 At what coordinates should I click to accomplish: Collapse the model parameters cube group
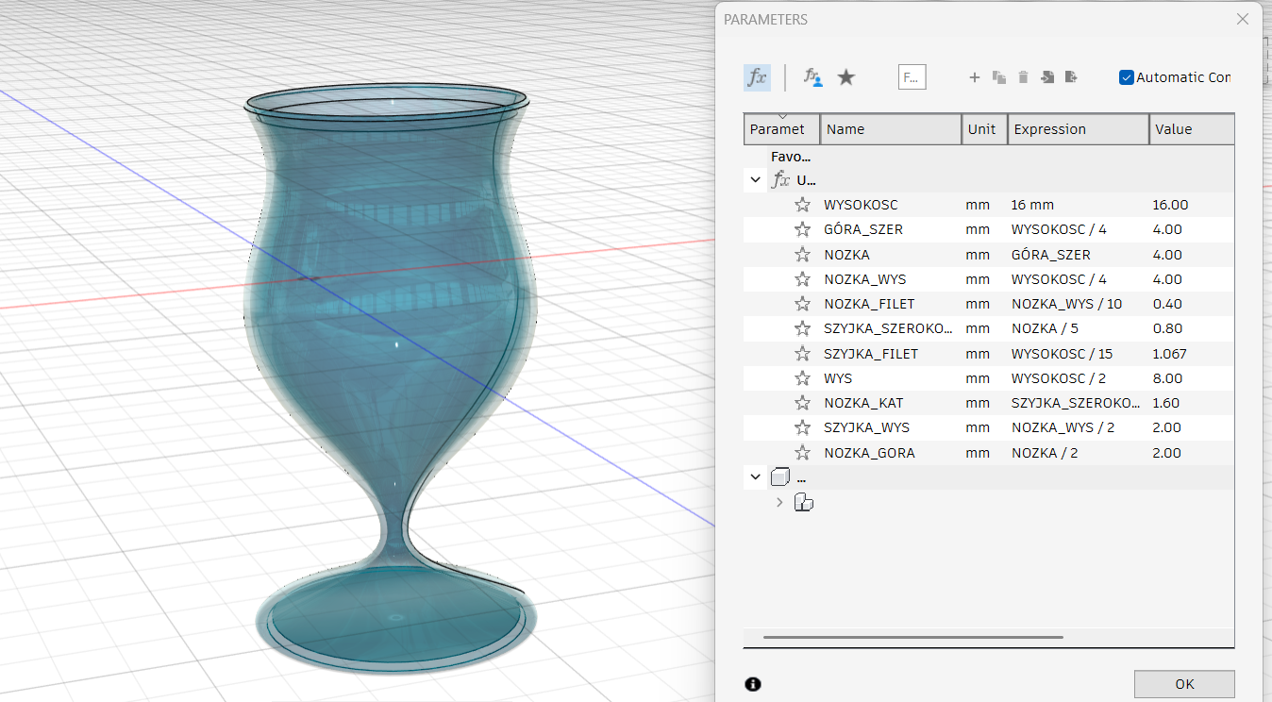(755, 477)
